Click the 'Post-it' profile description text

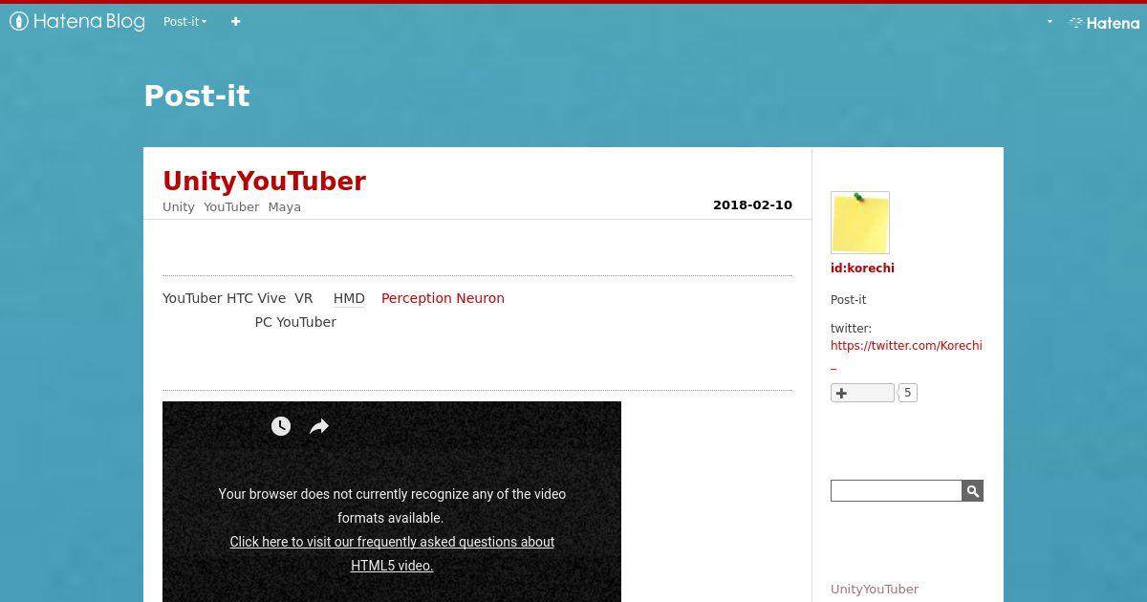point(848,300)
